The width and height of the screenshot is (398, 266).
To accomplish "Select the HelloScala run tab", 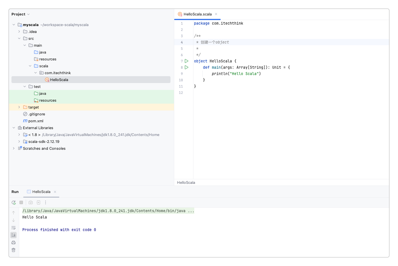I will click(41, 192).
